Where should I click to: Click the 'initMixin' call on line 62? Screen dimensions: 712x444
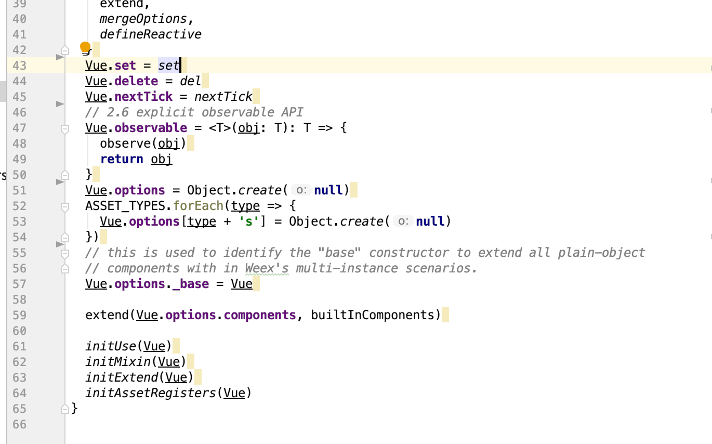[118, 362]
